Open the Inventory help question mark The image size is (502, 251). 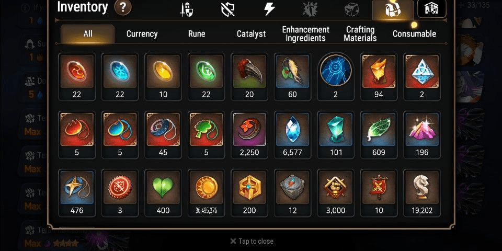pyautogui.click(x=123, y=8)
